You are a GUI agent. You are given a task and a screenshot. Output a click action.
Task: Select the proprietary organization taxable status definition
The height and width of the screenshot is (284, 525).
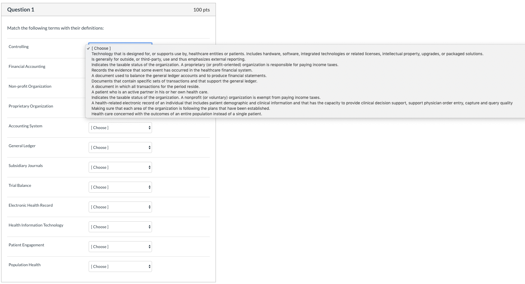tap(305, 65)
